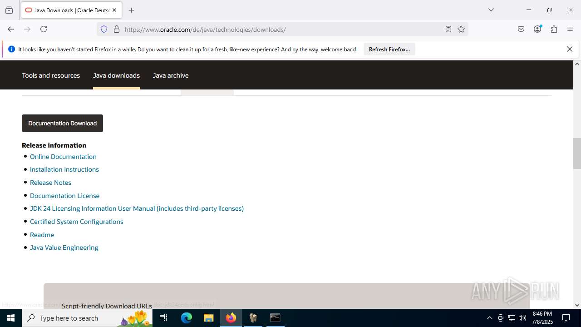Image resolution: width=581 pixels, height=327 pixels.
Task: Open Task View on taskbar
Action: click(163, 318)
